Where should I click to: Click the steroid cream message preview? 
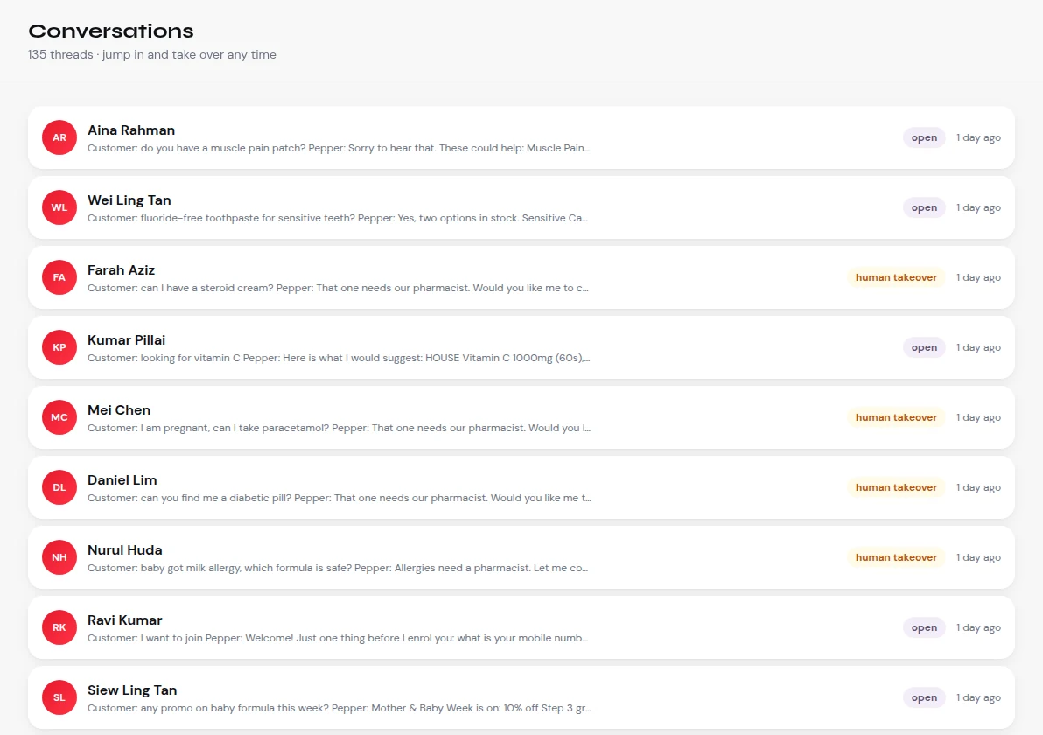click(338, 288)
